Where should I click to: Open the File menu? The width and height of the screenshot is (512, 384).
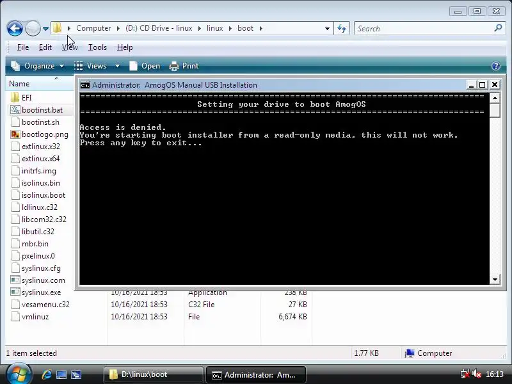point(23,47)
